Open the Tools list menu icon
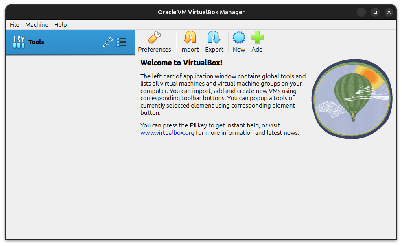 (x=121, y=42)
